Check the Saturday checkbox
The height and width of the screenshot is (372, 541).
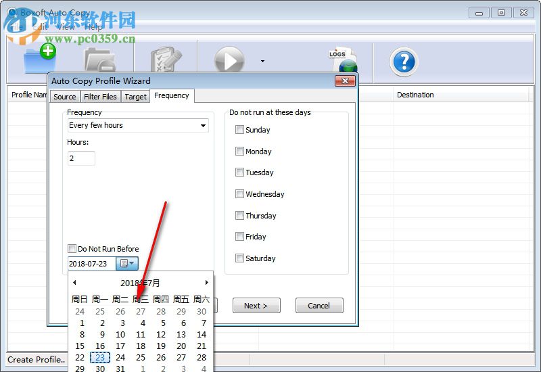(239, 258)
